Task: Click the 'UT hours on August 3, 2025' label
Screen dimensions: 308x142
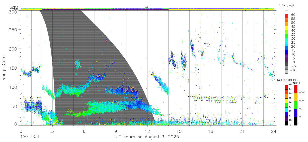Action: click(x=147, y=137)
